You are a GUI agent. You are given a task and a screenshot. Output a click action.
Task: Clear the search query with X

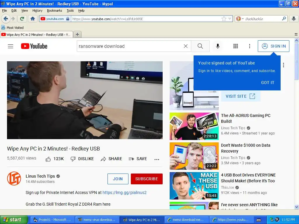[185, 46]
